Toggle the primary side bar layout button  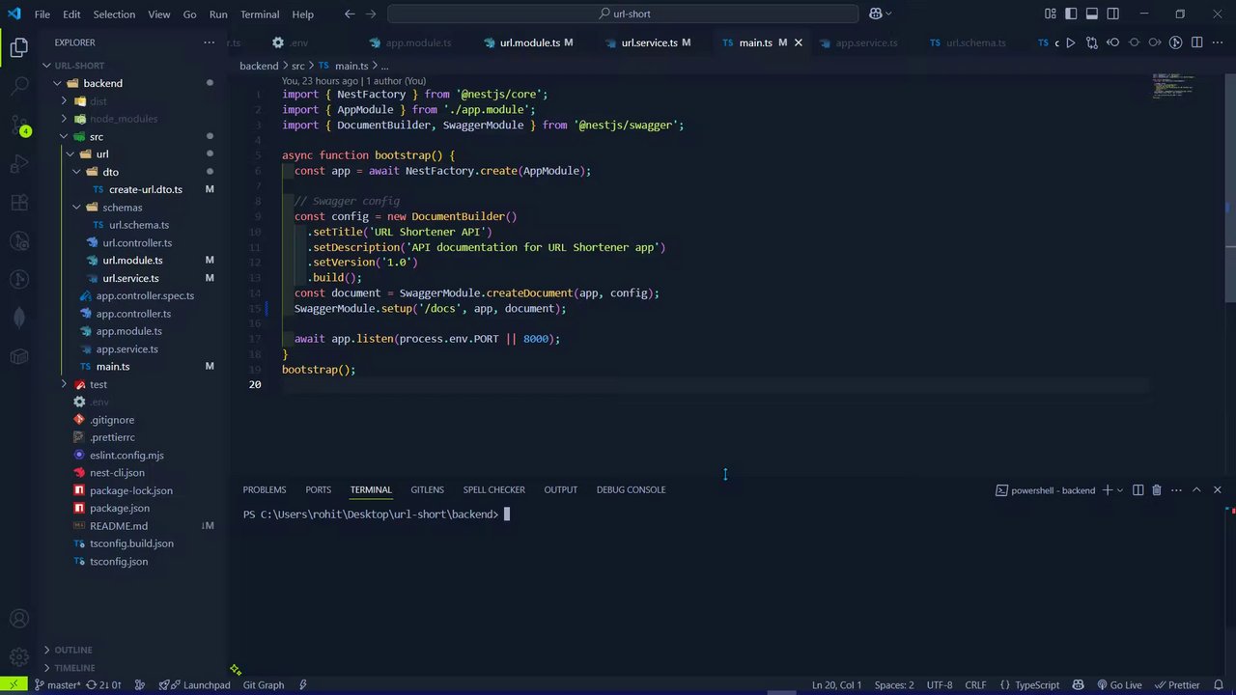pos(1071,14)
